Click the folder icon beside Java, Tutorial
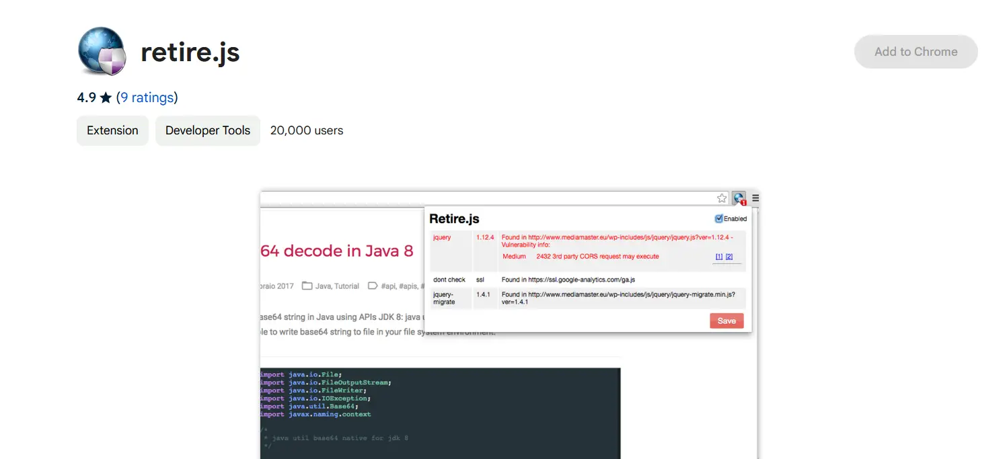Screen dimensions: 1007x459 pyautogui.click(x=307, y=286)
